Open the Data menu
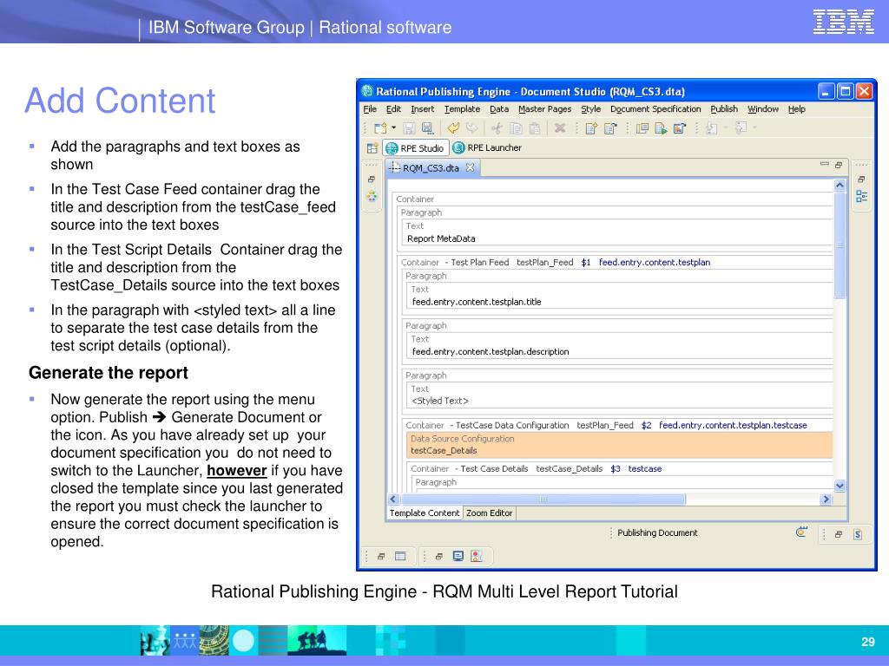 499,108
